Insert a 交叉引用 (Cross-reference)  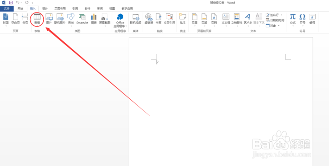169,19
